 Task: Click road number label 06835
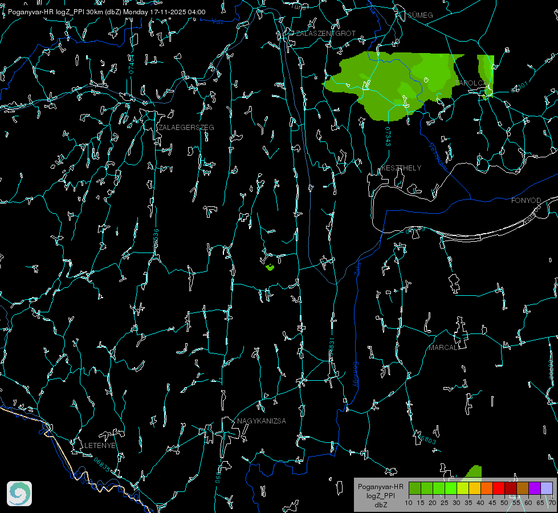pyautogui.click(x=102, y=465)
